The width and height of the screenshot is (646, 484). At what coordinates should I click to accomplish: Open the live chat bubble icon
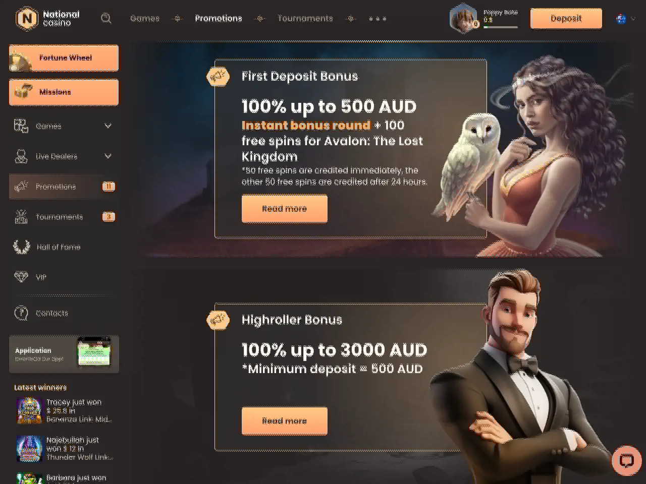coord(626,460)
